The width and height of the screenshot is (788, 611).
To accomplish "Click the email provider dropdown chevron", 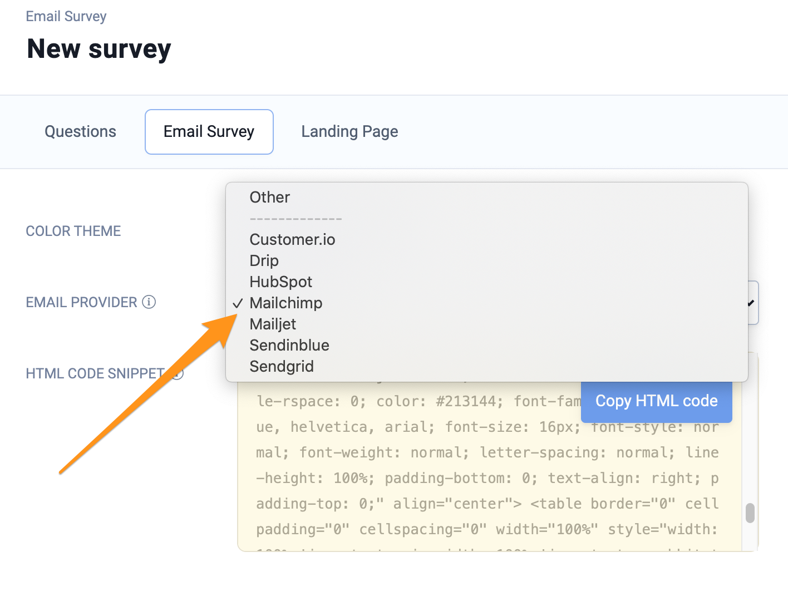I will pyautogui.click(x=751, y=303).
